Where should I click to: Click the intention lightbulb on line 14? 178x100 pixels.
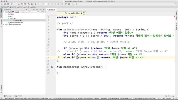59,57
